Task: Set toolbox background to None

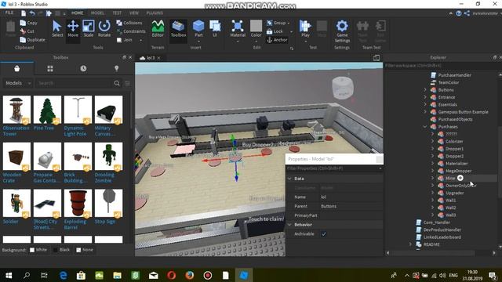Action: coord(85,250)
